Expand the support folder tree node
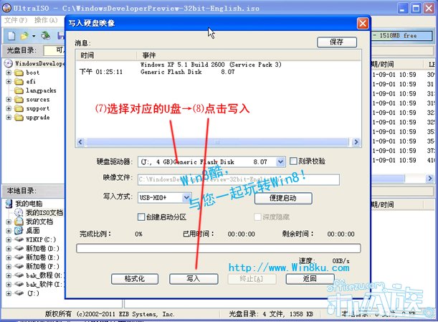The width and height of the screenshot is (438, 322). (x=9, y=108)
